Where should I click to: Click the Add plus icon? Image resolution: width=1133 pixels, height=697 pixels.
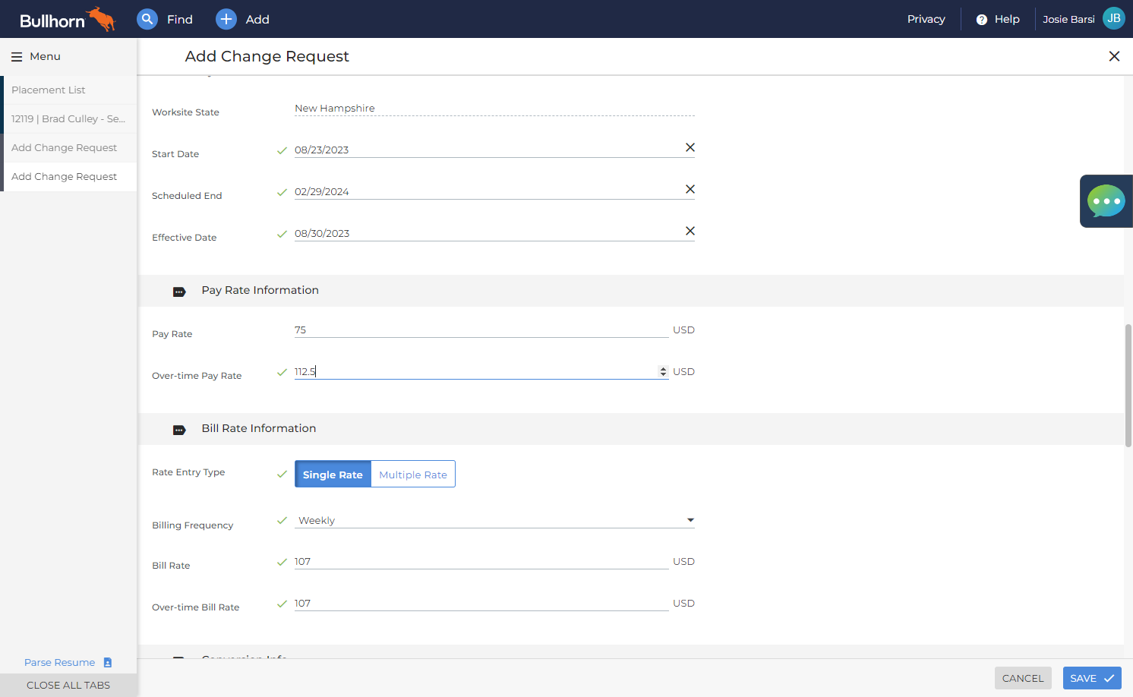(x=226, y=19)
